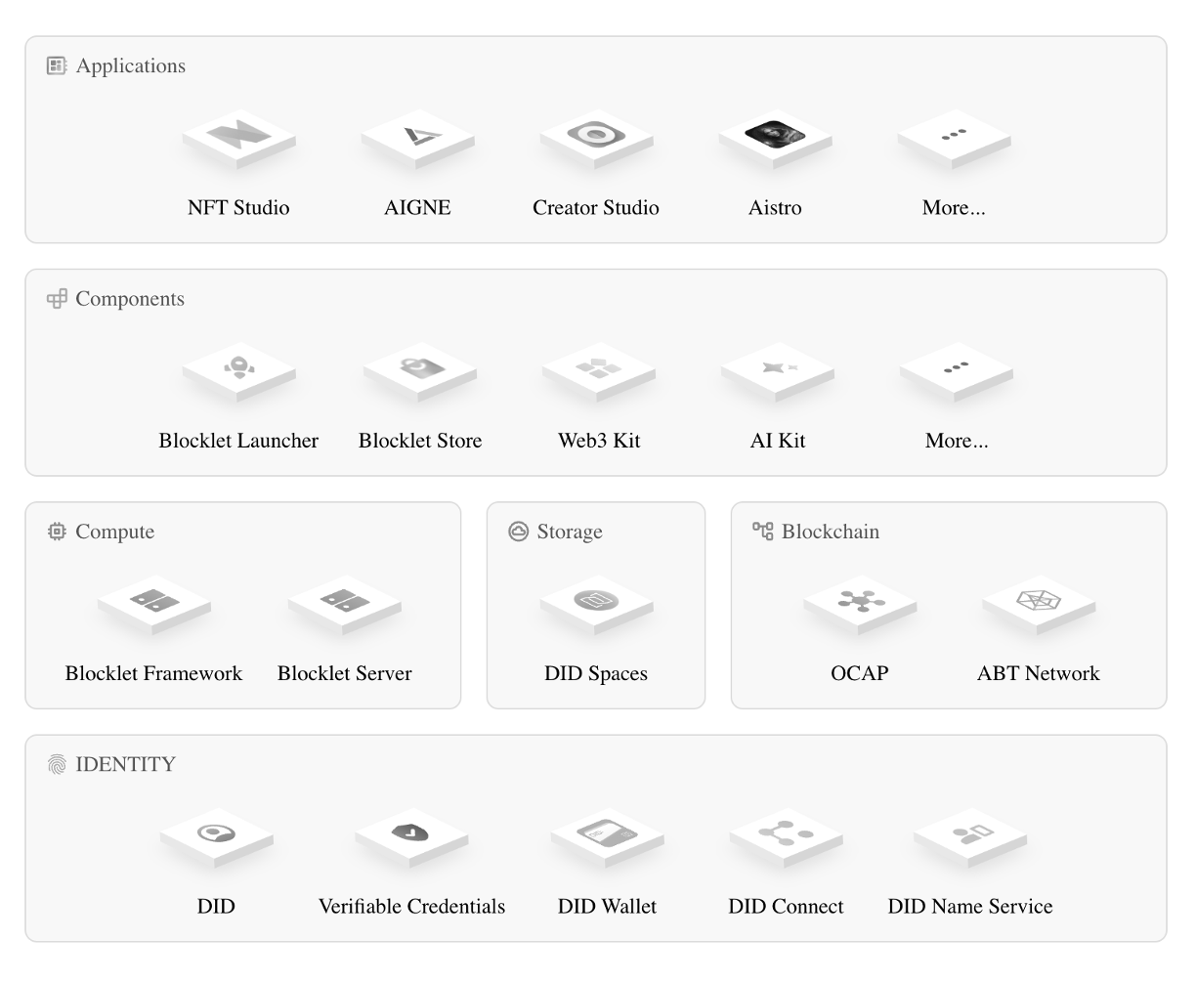This screenshot has height=981, width=1196.
Task: Open the Blocklet Store bag icon
Action: click(x=420, y=369)
